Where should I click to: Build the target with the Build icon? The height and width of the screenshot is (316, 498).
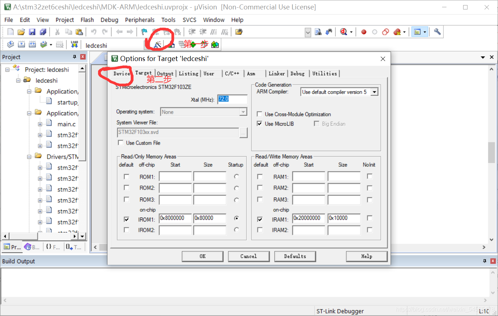[x=21, y=45]
